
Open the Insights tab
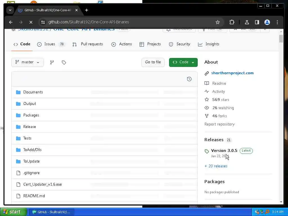point(209,44)
